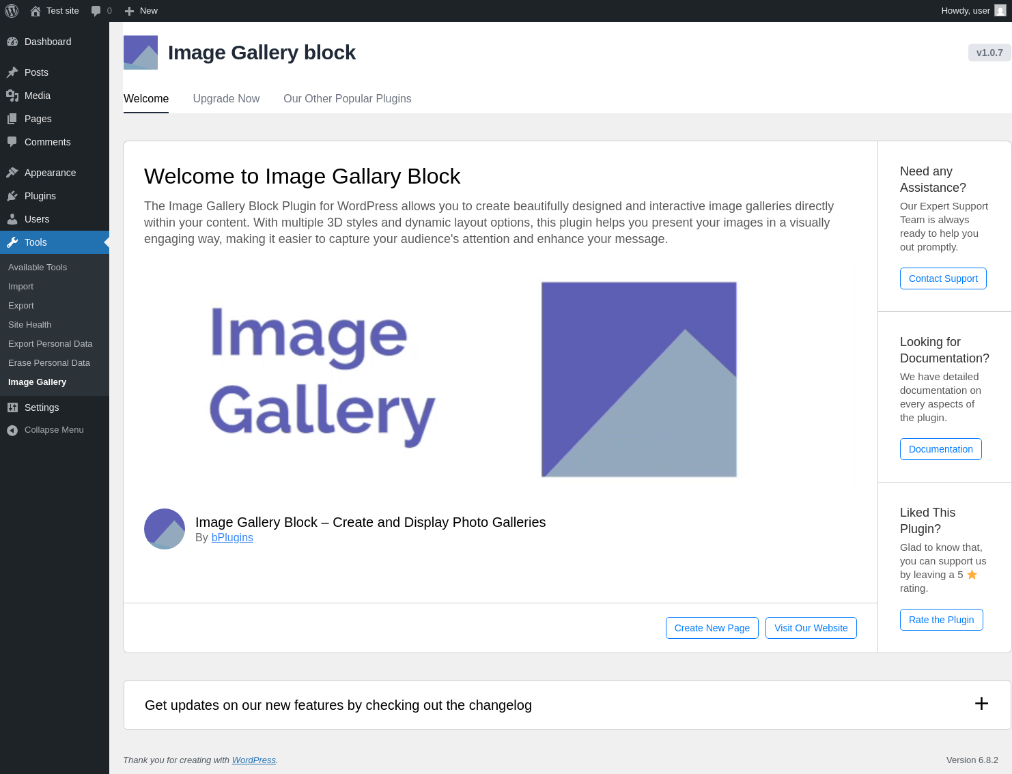Click the Tools wrench icon

(x=12, y=242)
